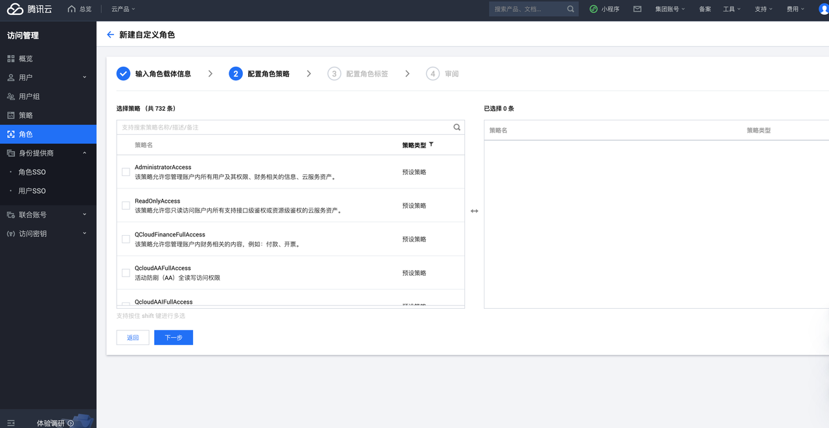The width and height of the screenshot is (829, 428).
Task: Click the ReadOnlyAccess policy name
Action: click(157, 201)
